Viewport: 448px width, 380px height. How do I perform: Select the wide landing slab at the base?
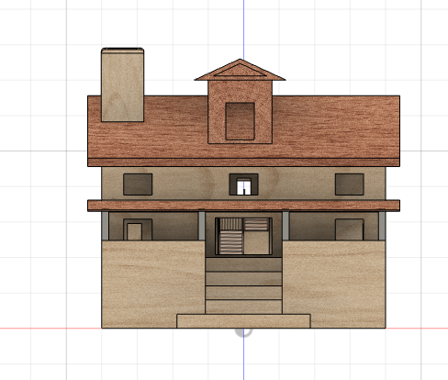(x=243, y=321)
